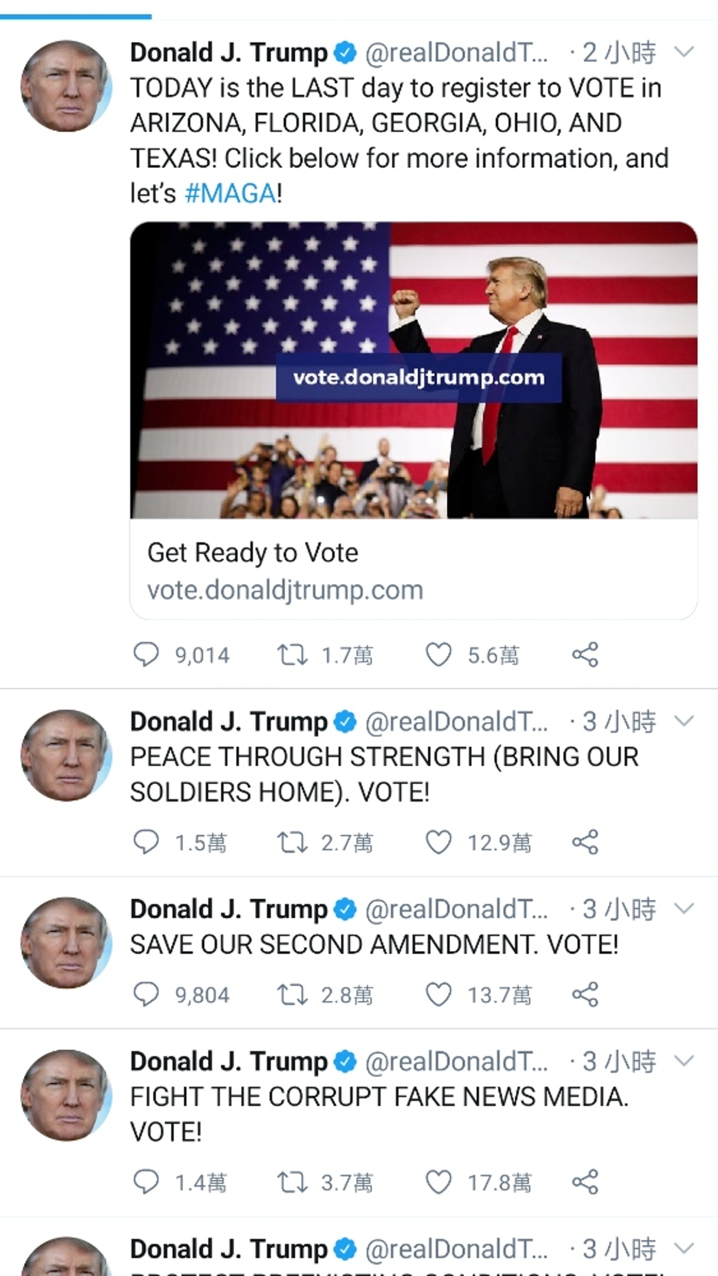Click the blue active tab indicator bar

(x=76, y=17)
